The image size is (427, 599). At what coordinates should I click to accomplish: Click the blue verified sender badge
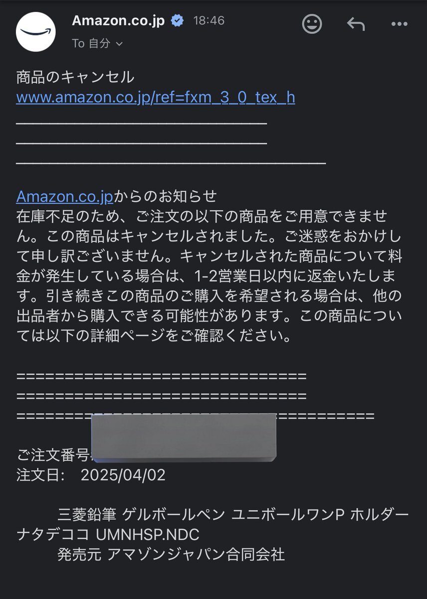(x=177, y=21)
